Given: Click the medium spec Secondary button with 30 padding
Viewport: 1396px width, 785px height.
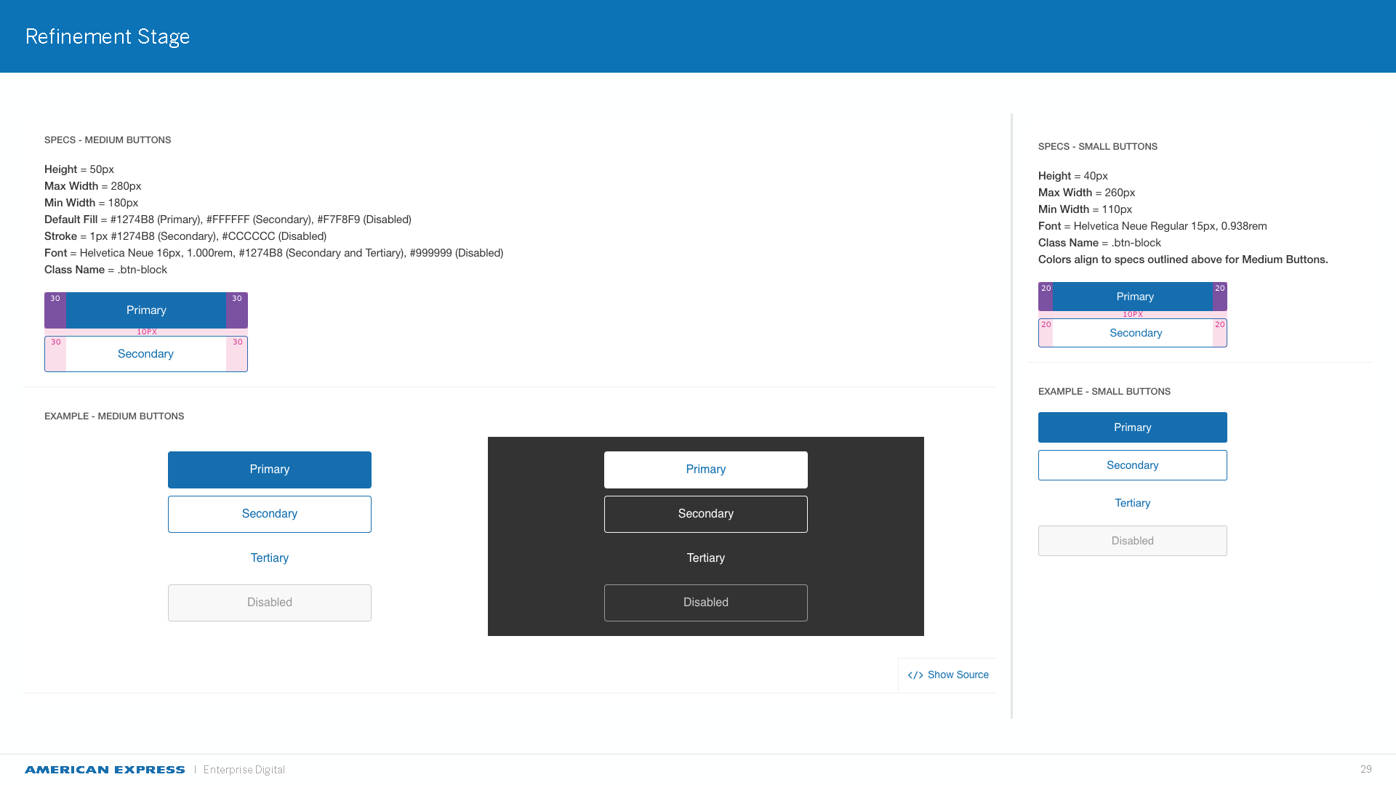Looking at the screenshot, I should 146,354.
